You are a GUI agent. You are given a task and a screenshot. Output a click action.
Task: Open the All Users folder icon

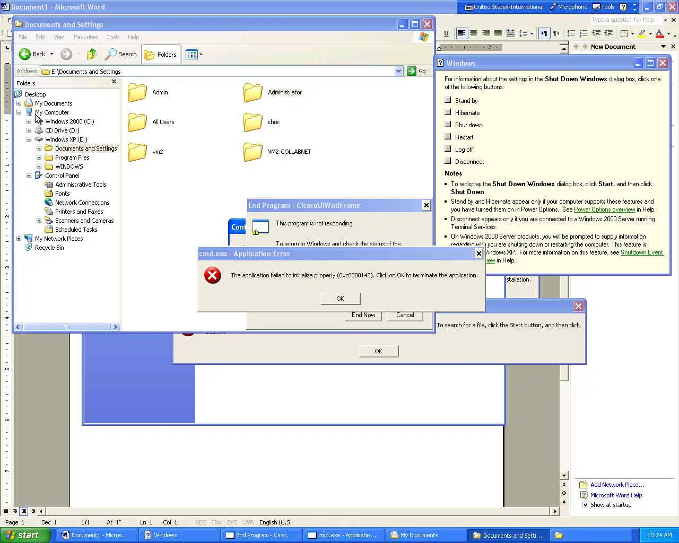[x=137, y=122]
